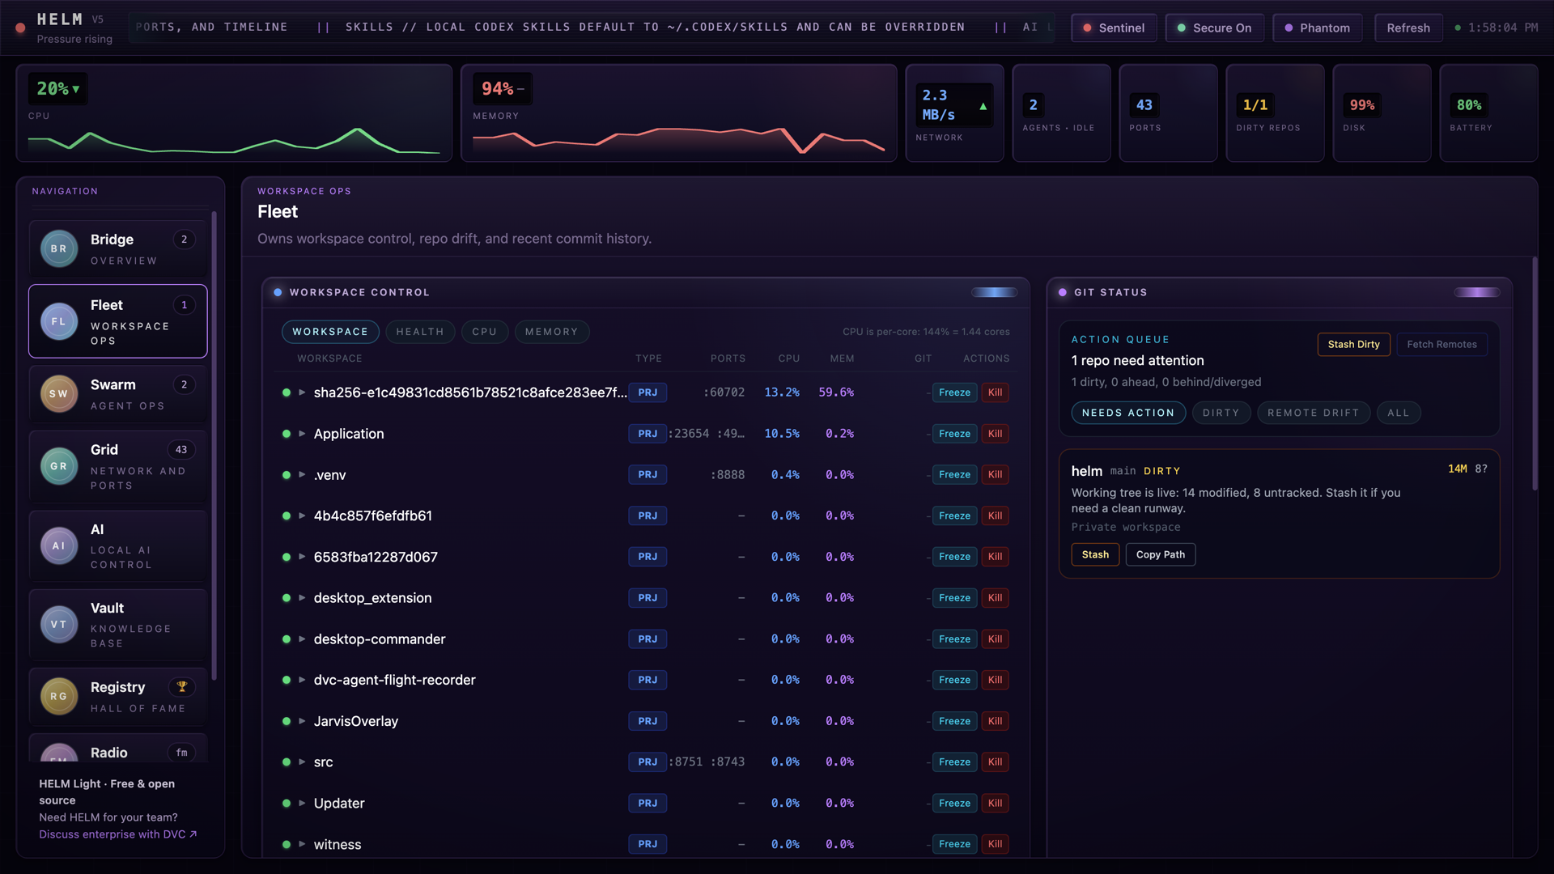Click the AI avatar icon in navigation
This screenshot has width=1554, height=874.
point(59,546)
